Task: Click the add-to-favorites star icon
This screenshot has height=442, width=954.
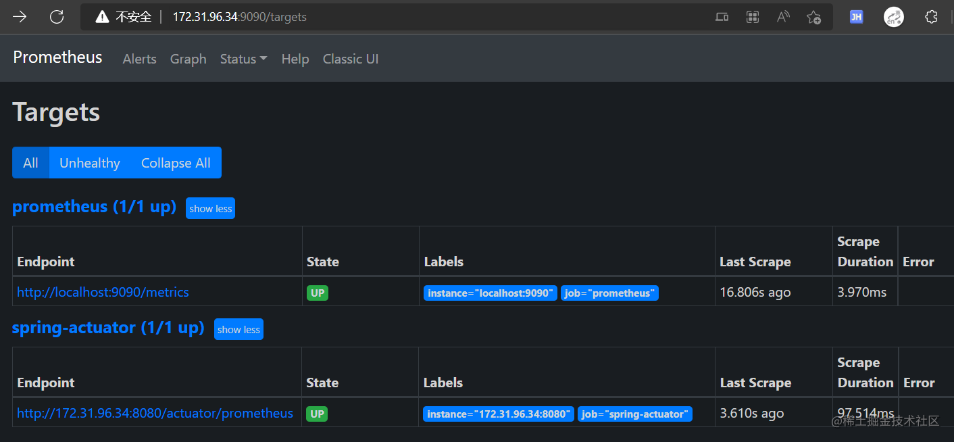Action: pos(813,16)
